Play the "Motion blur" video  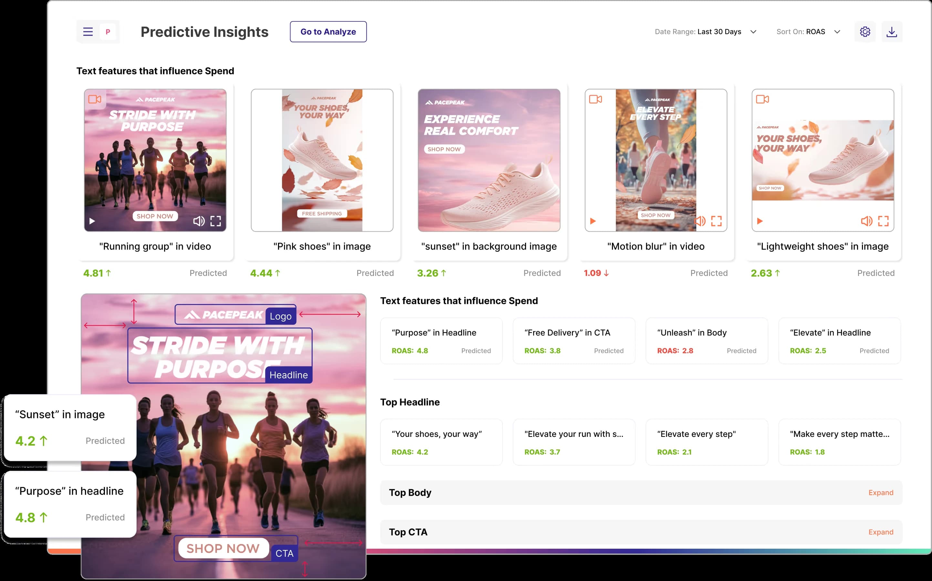[x=593, y=221]
